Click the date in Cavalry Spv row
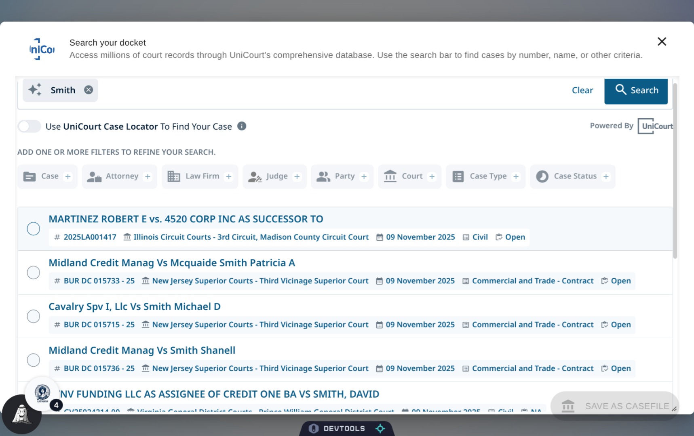694x436 pixels. click(x=420, y=325)
